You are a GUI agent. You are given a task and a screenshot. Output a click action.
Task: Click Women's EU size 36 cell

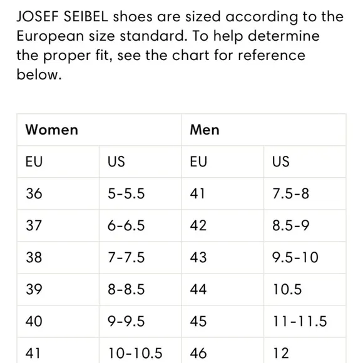tap(58, 193)
